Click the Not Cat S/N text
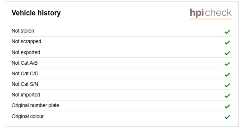This screenshot has width=245, height=129. coord(25,84)
